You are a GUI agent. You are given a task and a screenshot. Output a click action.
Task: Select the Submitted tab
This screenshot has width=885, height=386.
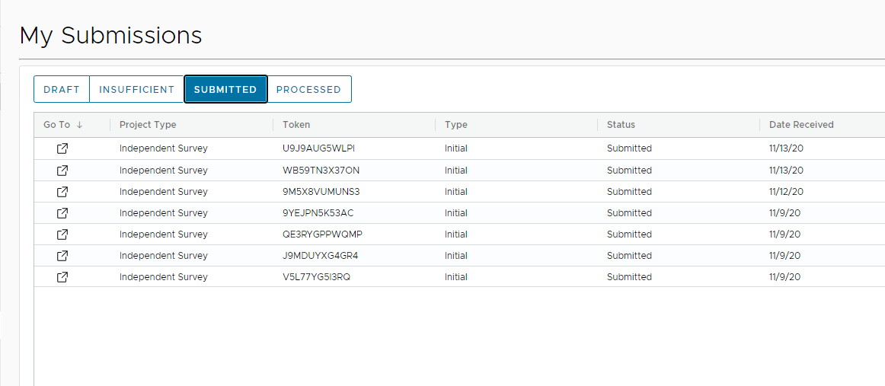click(225, 89)
